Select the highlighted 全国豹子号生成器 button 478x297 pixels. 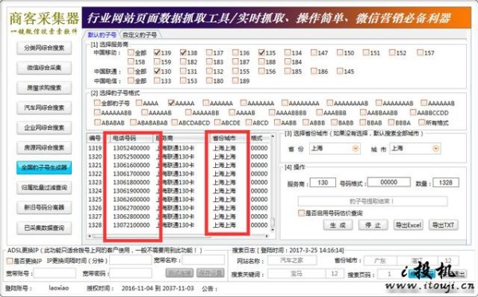coord(44,167)
